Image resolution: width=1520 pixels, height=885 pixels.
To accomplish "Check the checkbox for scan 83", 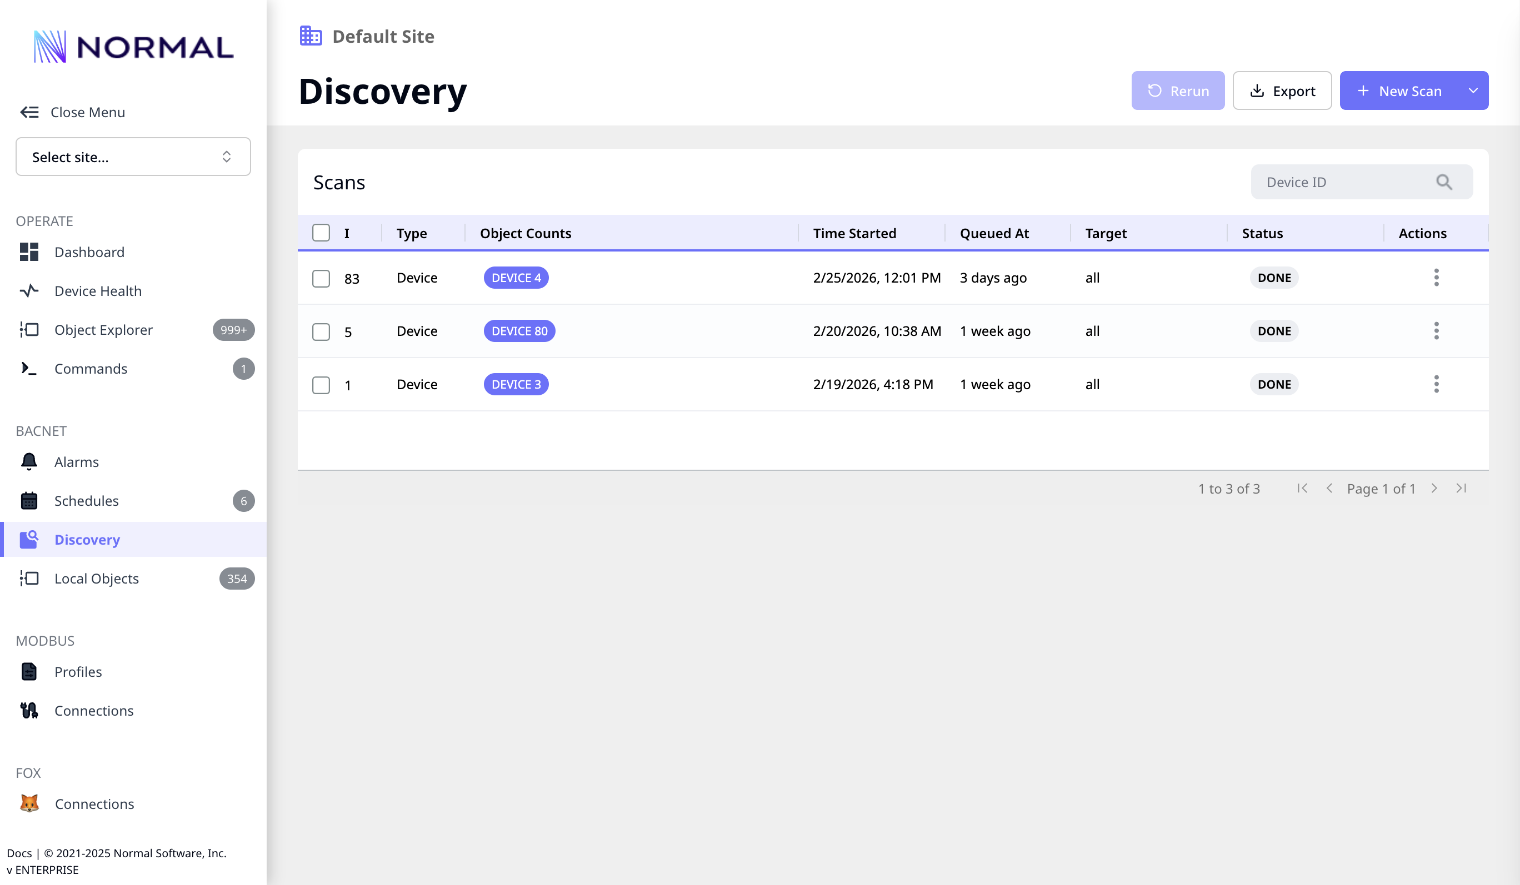I will click(x=321, y=278).
